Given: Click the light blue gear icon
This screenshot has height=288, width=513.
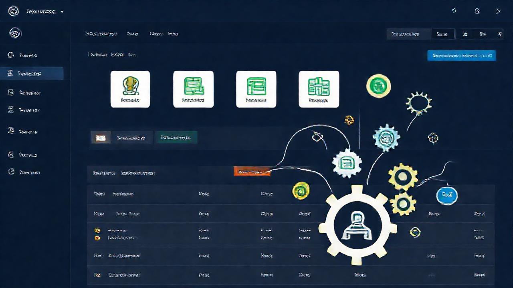Looking at the screenshot, I should [386, 137].
